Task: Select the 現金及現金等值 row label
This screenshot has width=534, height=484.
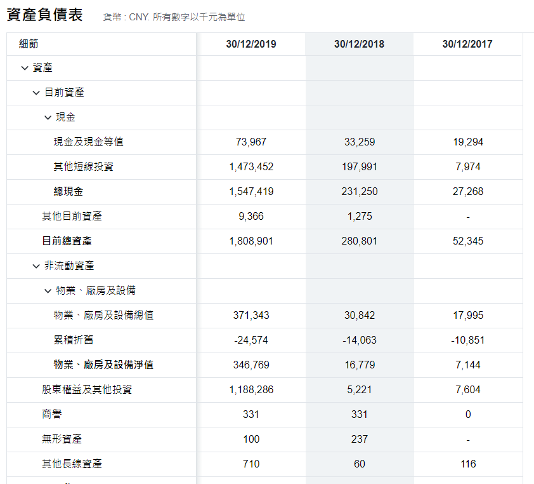Action: [x=89, y=142]
